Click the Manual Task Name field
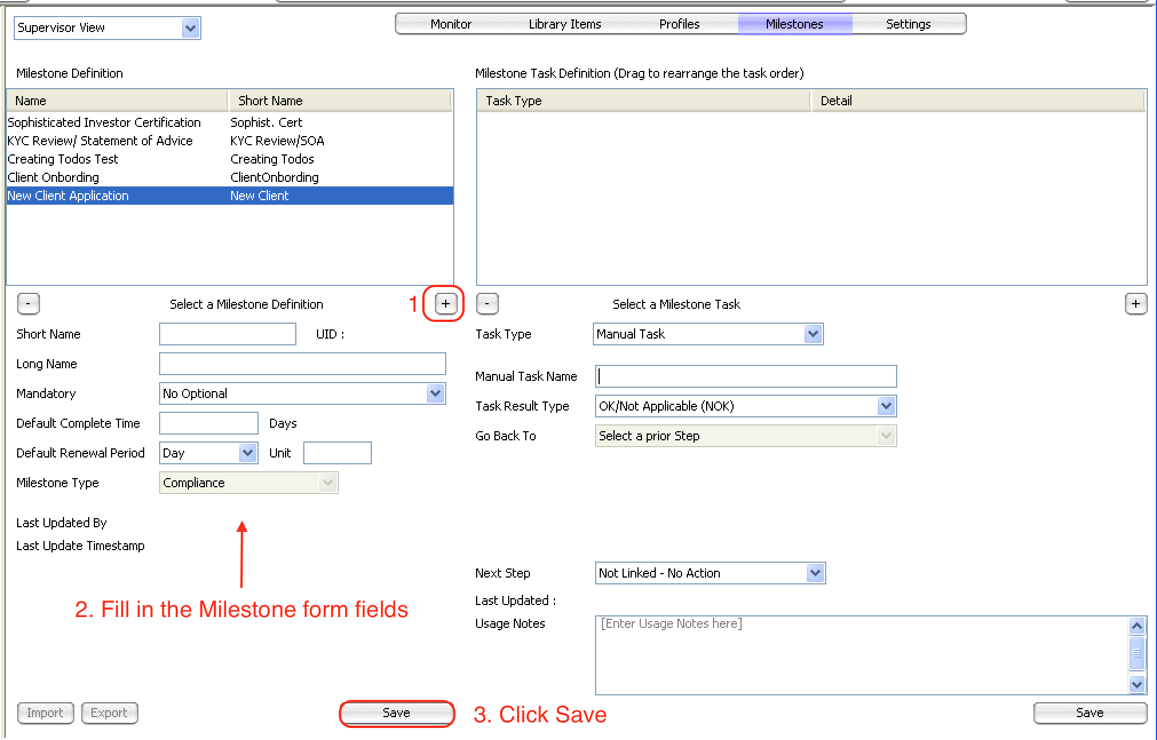Viewport: 1157px width, 740px height. [746, 376]
